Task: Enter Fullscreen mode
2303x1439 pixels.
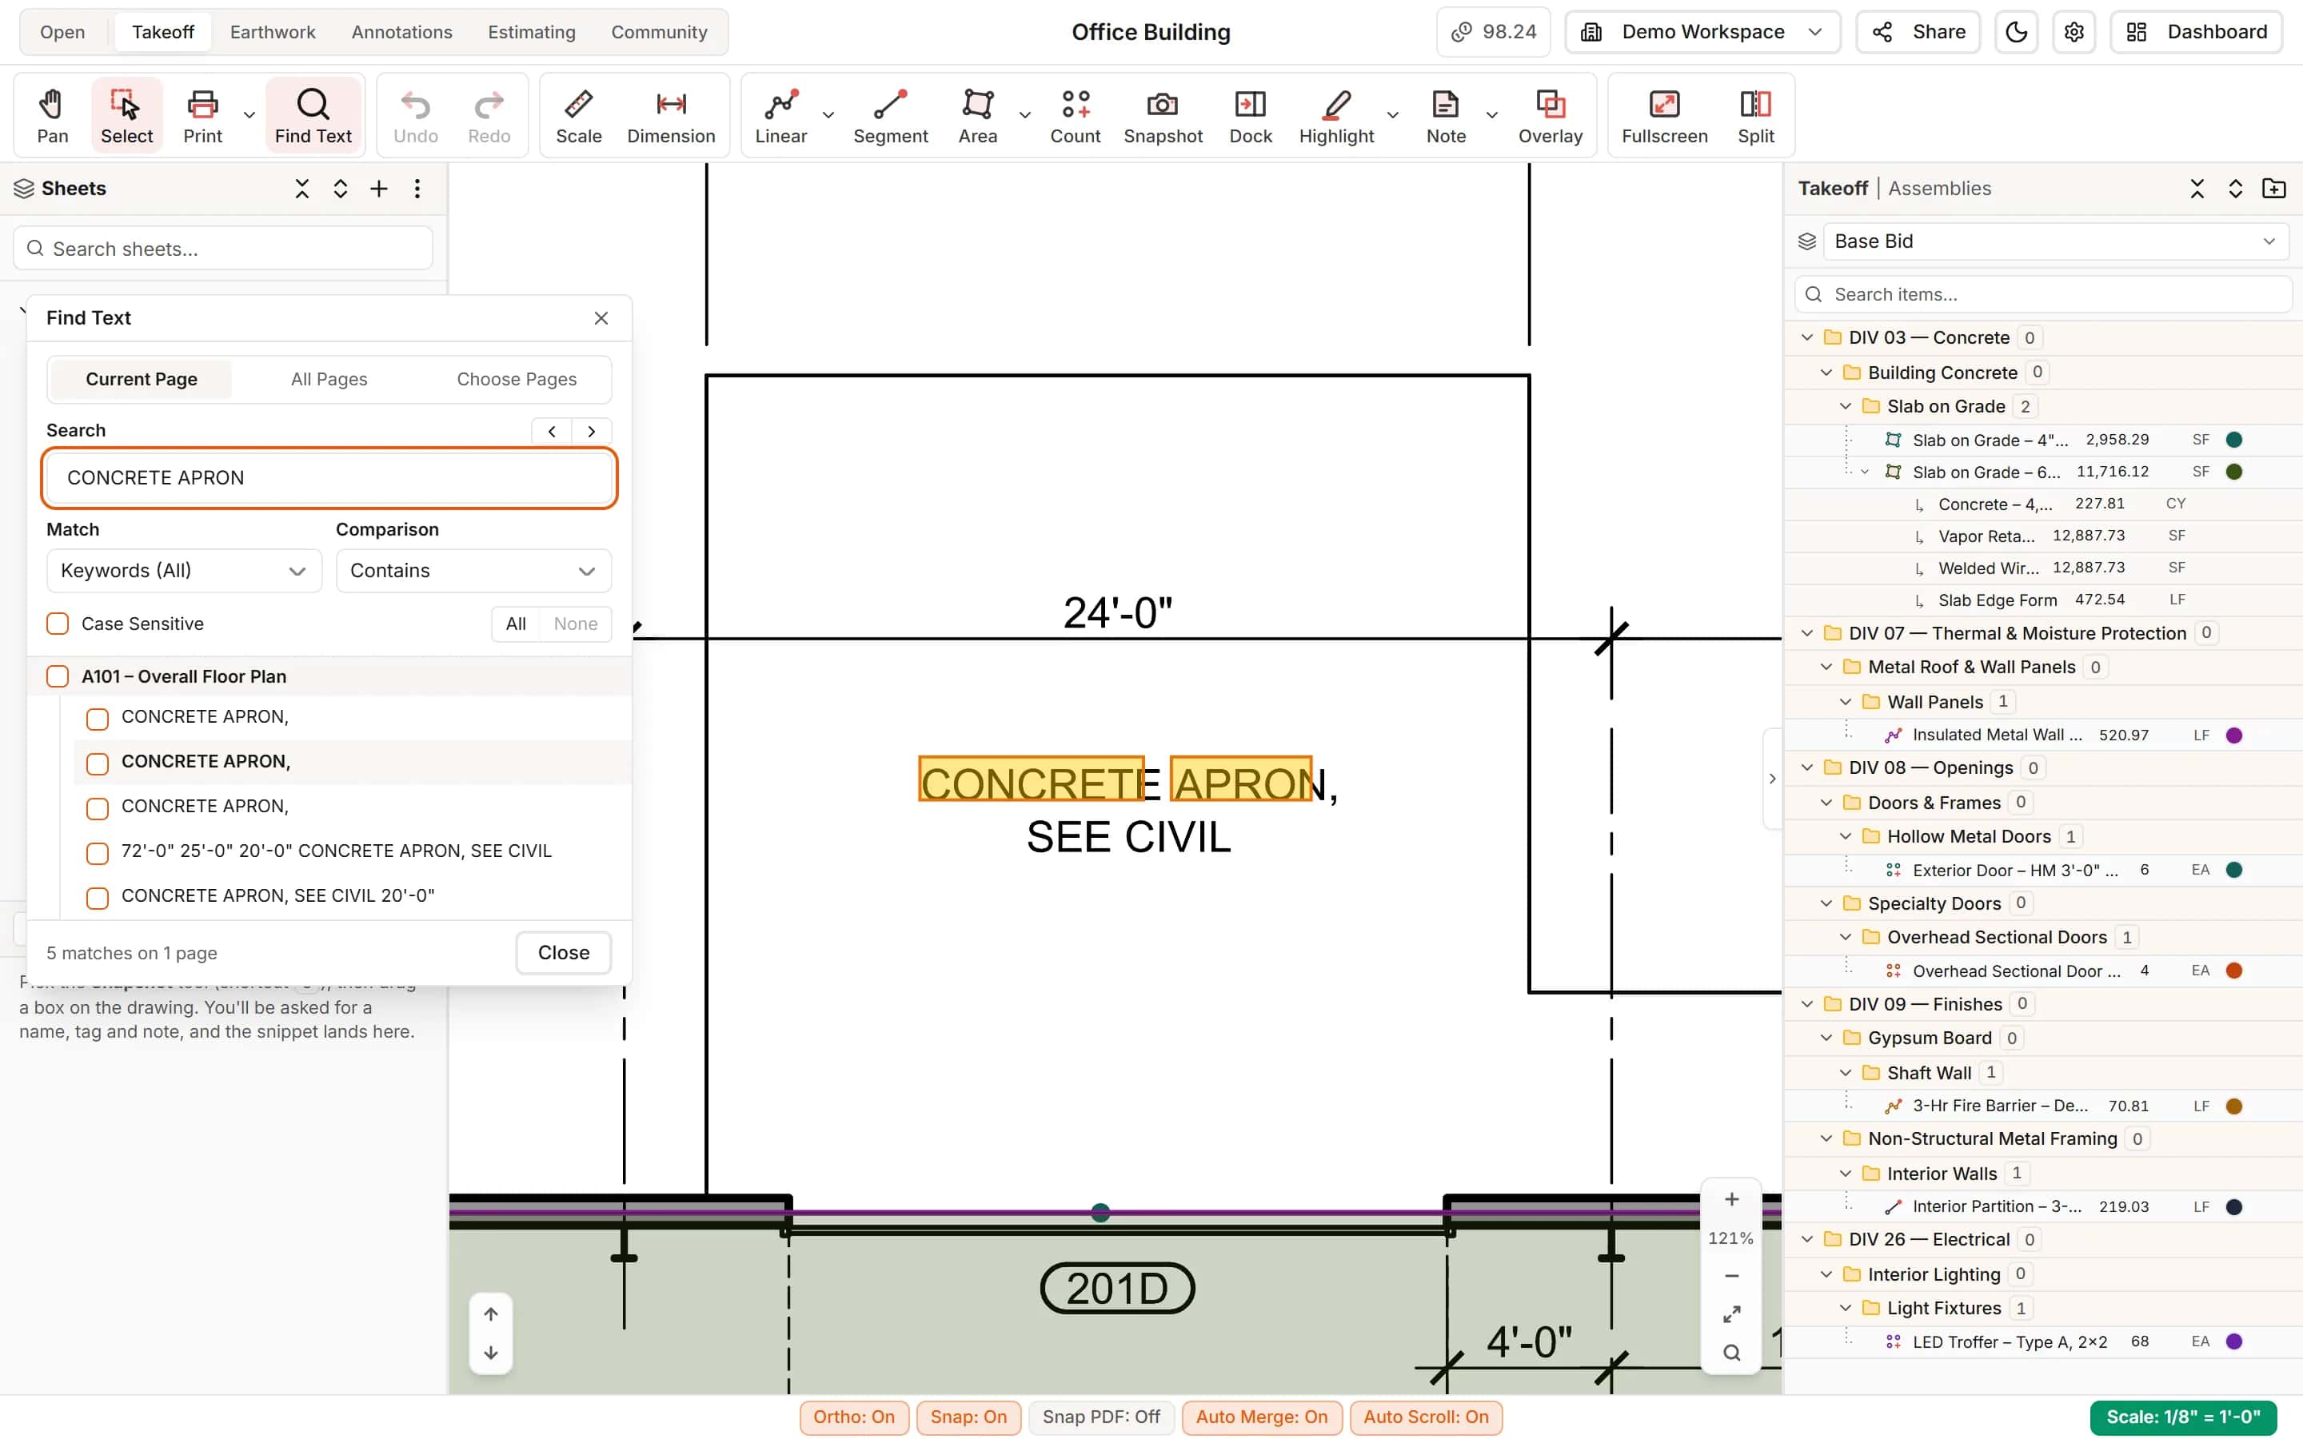Action: click(1664, 115)
